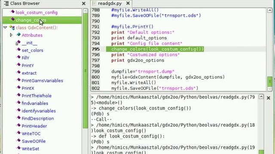Click console line '-> def look_costum_config():'
This screenshot has width=275, height=154.
click(x=128, y=136)
